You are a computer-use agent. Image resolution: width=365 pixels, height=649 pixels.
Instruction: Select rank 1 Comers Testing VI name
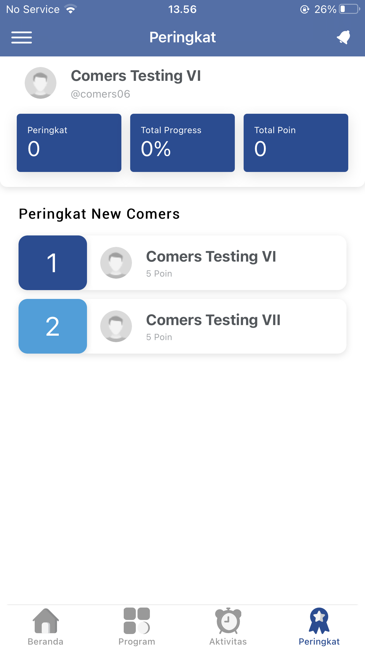tap(211, 257)
